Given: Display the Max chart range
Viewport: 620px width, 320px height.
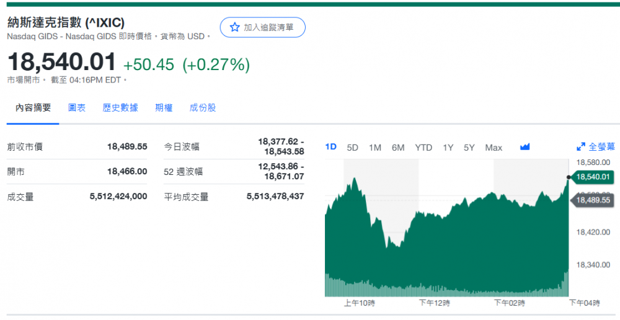Looking at the screenshot, I should 494,147.
